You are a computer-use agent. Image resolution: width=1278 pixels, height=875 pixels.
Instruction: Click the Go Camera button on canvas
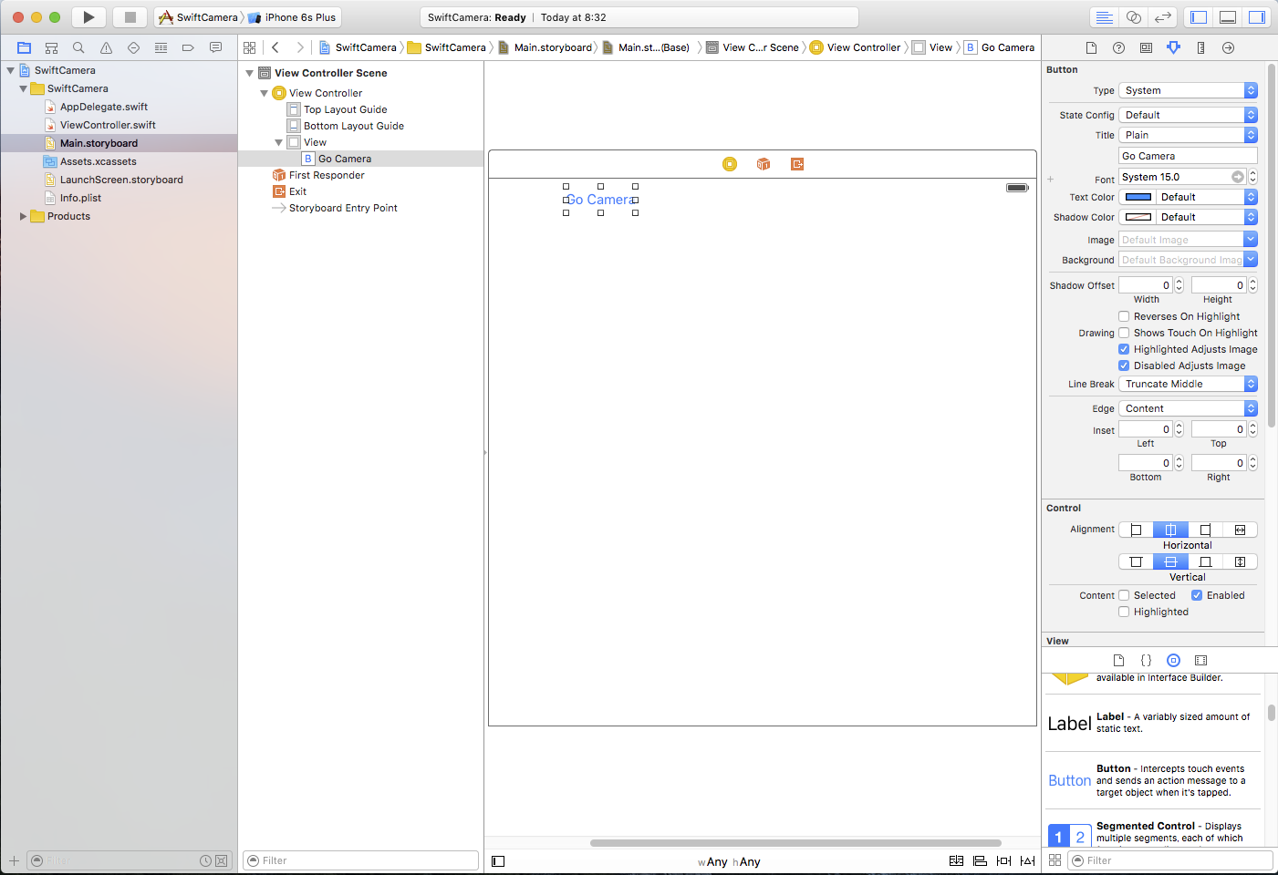[600, 200]
